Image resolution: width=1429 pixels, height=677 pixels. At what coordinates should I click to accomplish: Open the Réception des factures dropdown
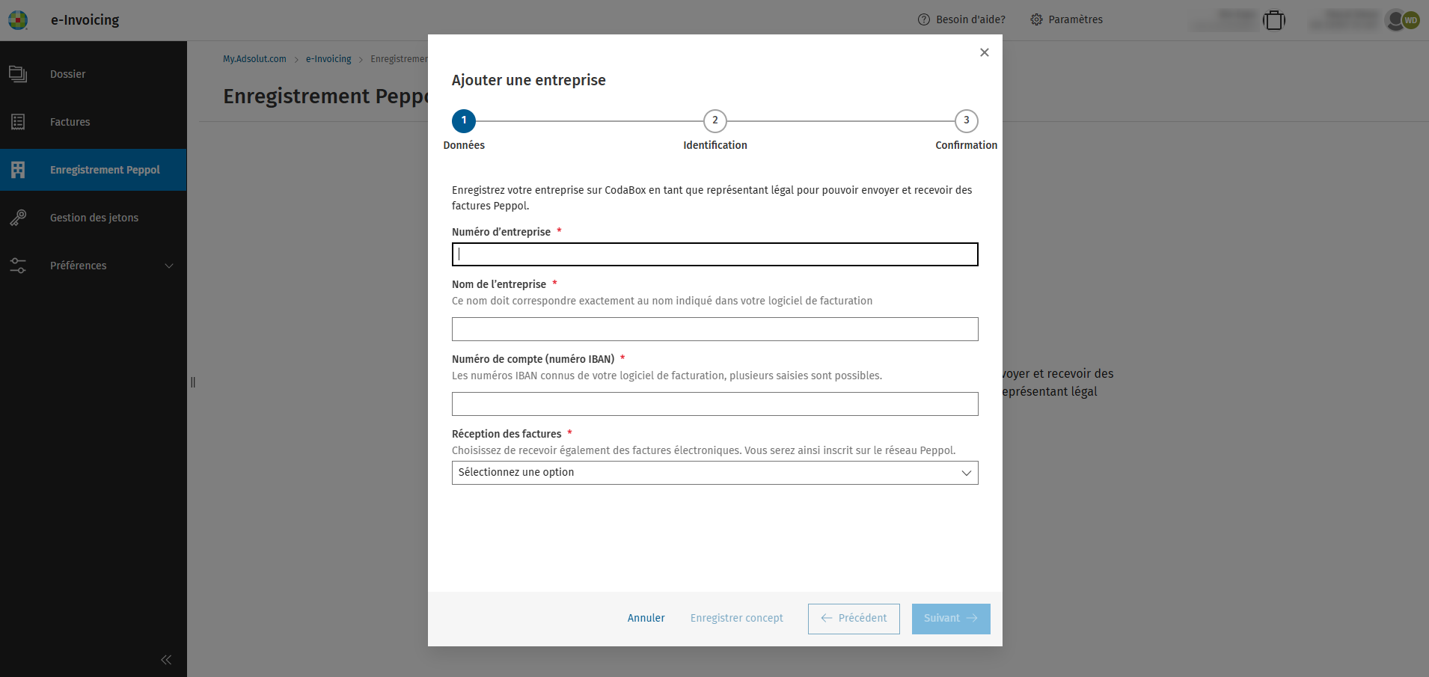(714, 473)
